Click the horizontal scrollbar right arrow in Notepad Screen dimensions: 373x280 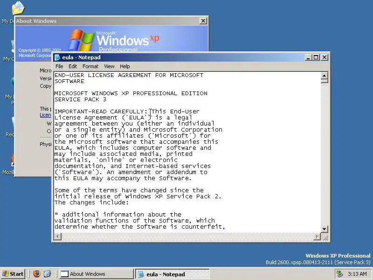(x=317, y=237)
